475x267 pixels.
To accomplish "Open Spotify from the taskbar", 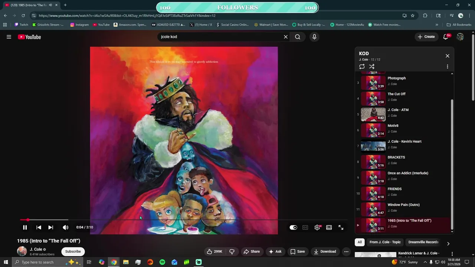I will coord(162,262).
